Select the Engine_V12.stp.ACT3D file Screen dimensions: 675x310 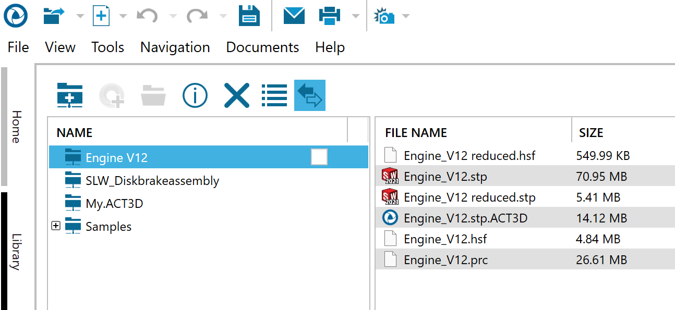tap(465, 218)
